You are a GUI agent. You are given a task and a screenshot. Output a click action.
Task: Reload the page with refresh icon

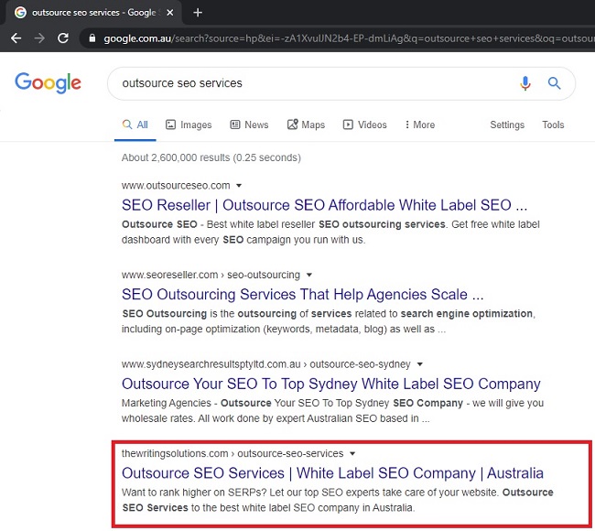pyautogui.click(x=63, y=38)
